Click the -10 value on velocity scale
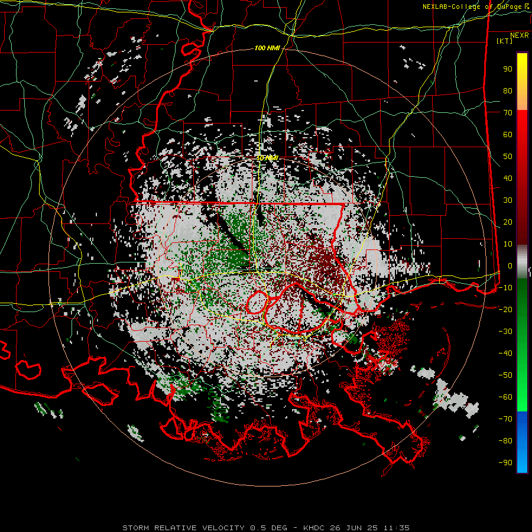This screenshot has width=532, height=532. (x=505, y=288)
